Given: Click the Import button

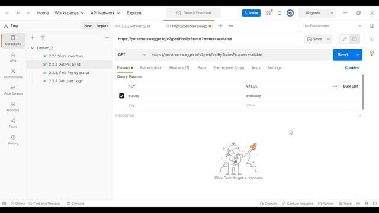Looking at the screenshot, I should tap(102, 26).
